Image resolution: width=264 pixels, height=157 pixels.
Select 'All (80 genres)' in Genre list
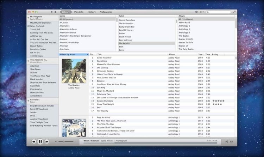[87, 19]
